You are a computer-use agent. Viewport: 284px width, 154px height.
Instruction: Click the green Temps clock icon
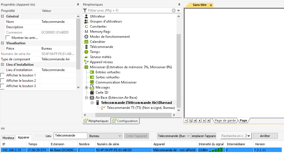[86, 52]
